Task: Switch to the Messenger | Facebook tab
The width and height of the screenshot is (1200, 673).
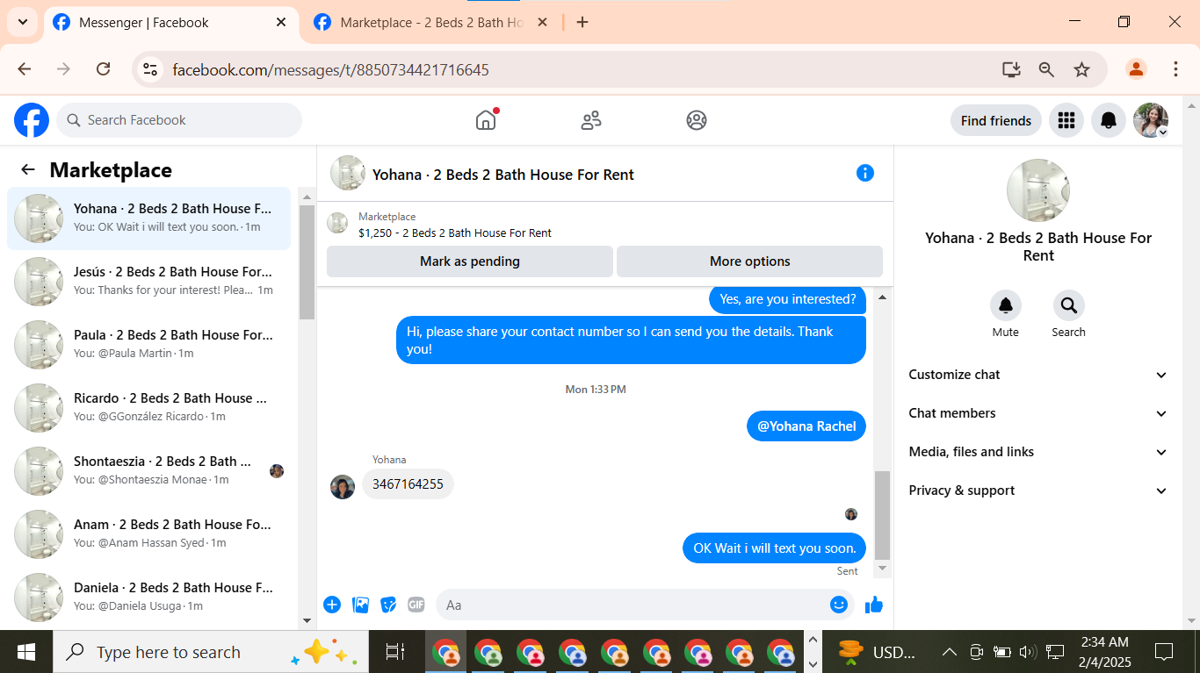Action: coord(170,23)
